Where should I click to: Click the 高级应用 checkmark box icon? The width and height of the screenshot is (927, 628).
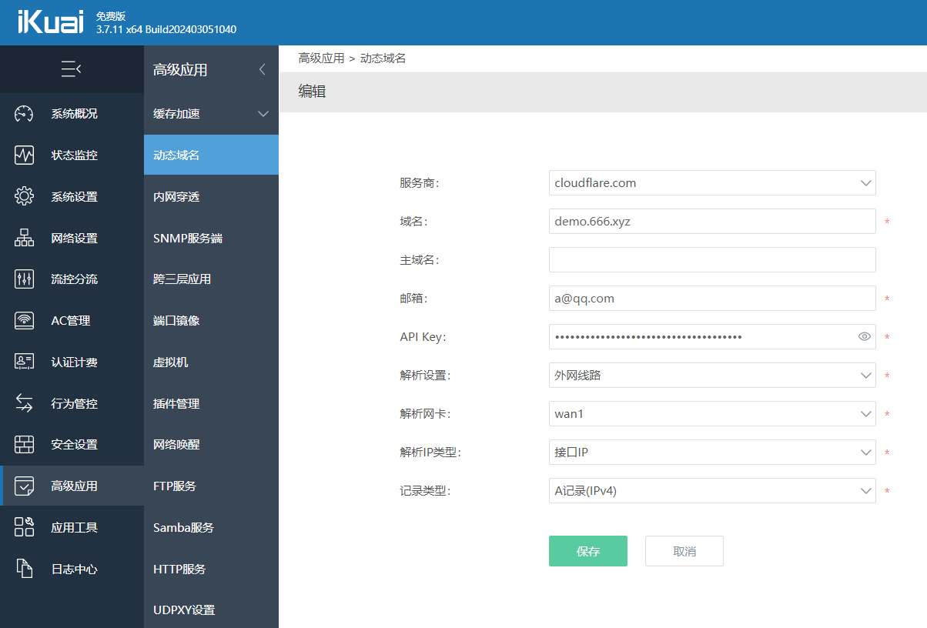pos(25,486)
